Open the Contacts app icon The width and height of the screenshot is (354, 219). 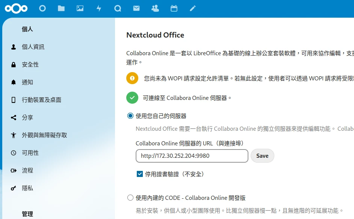[x=155, y=8]
